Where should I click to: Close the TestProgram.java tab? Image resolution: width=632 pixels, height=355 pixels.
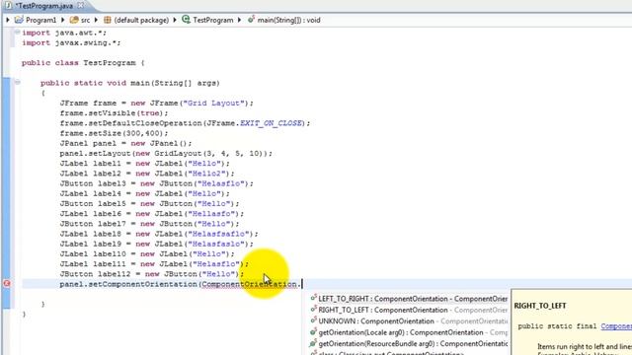[81, 6]
